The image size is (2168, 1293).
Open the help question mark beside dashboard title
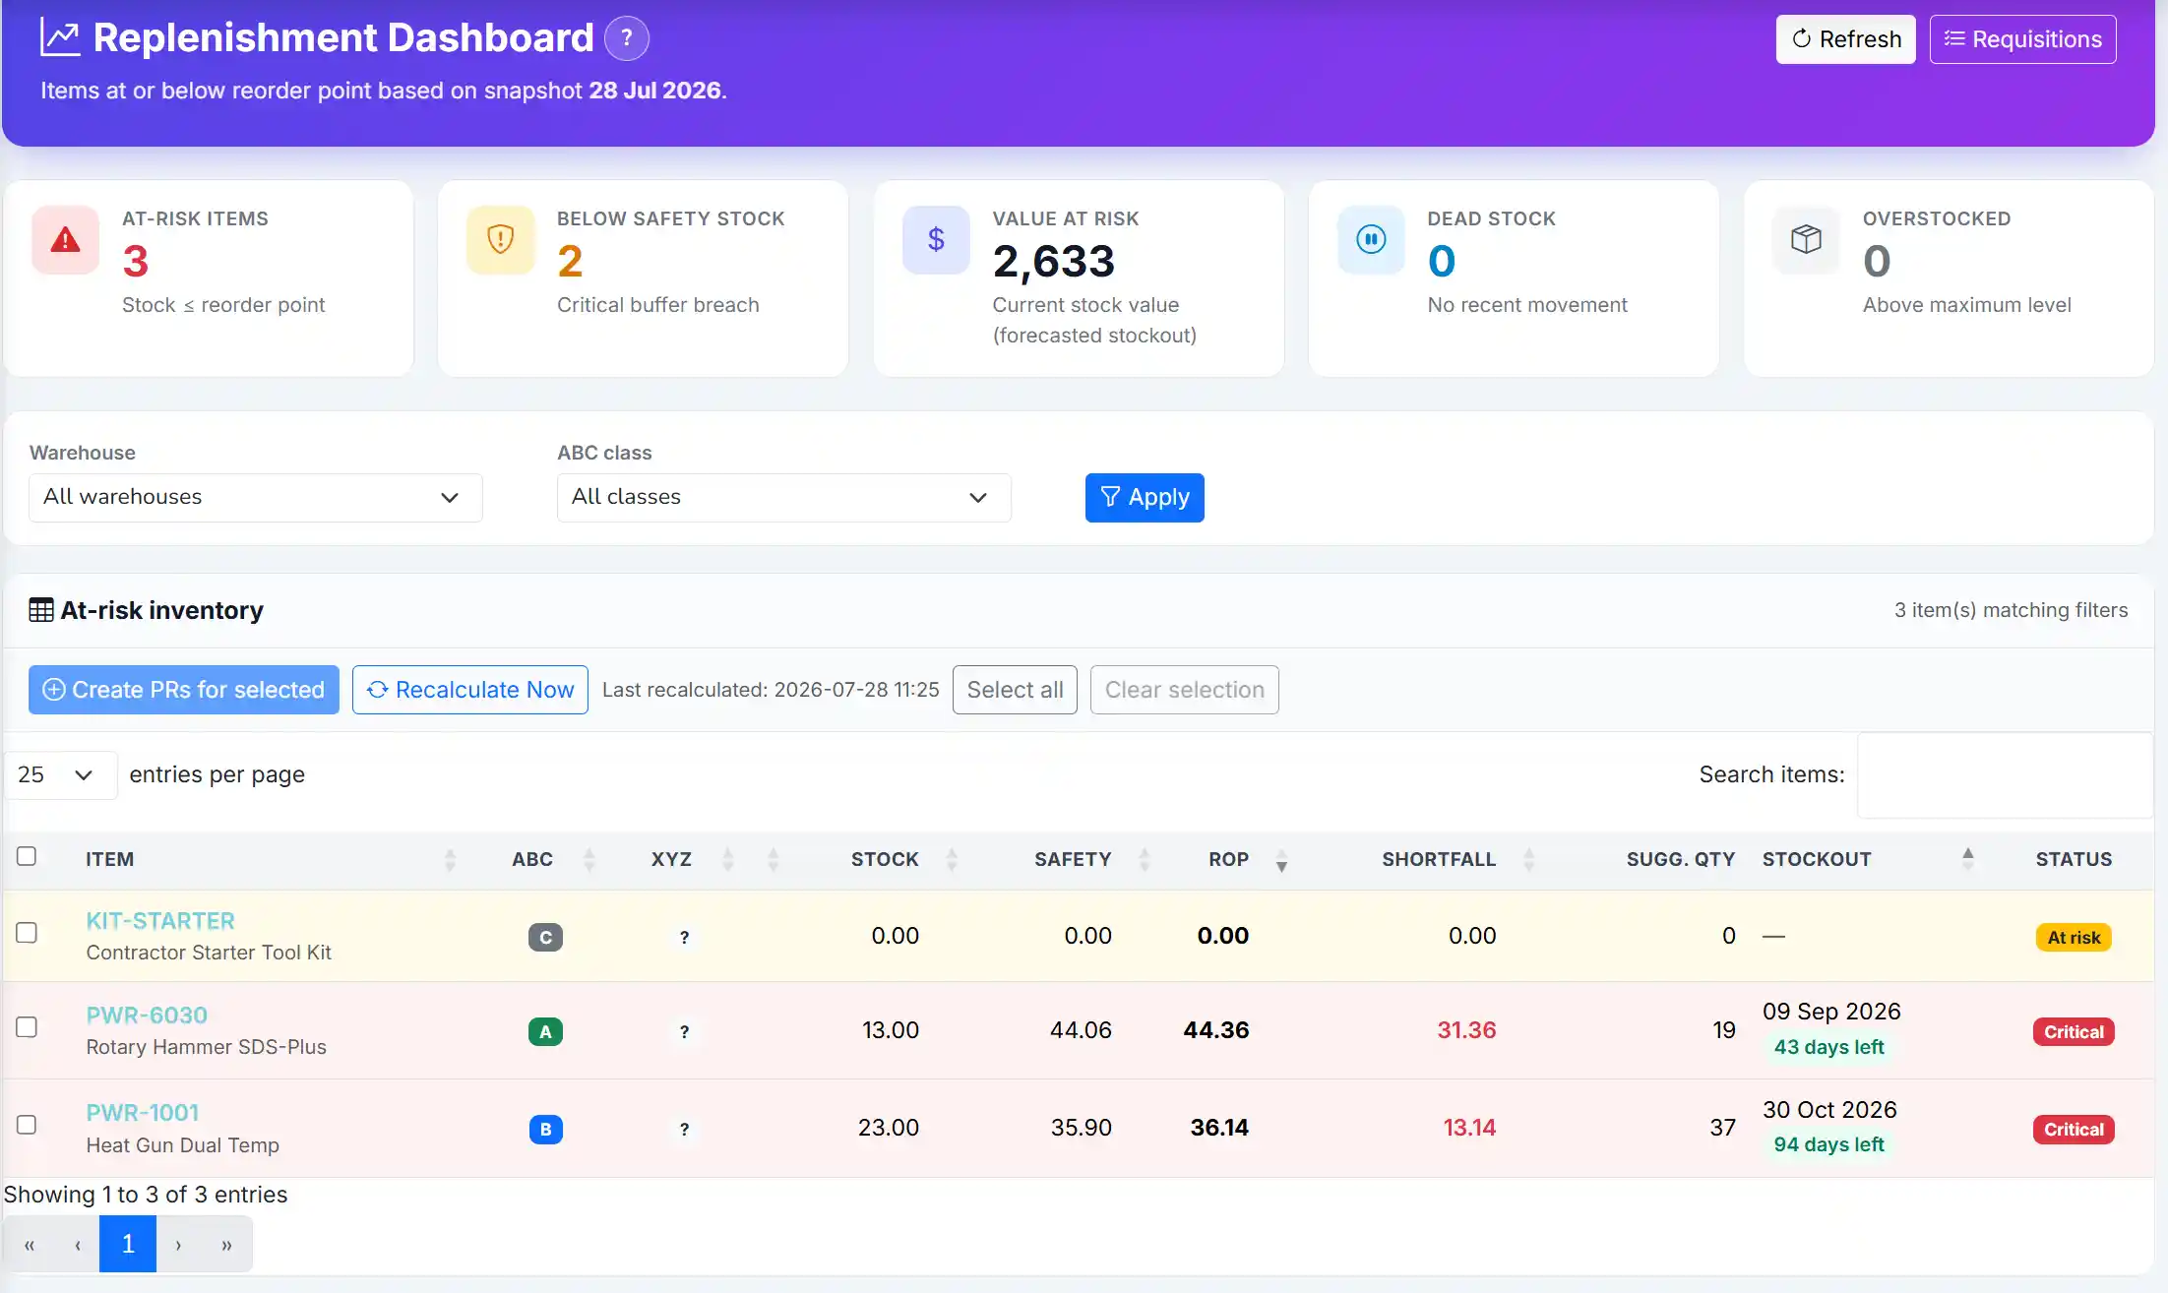tap(626, 38)
